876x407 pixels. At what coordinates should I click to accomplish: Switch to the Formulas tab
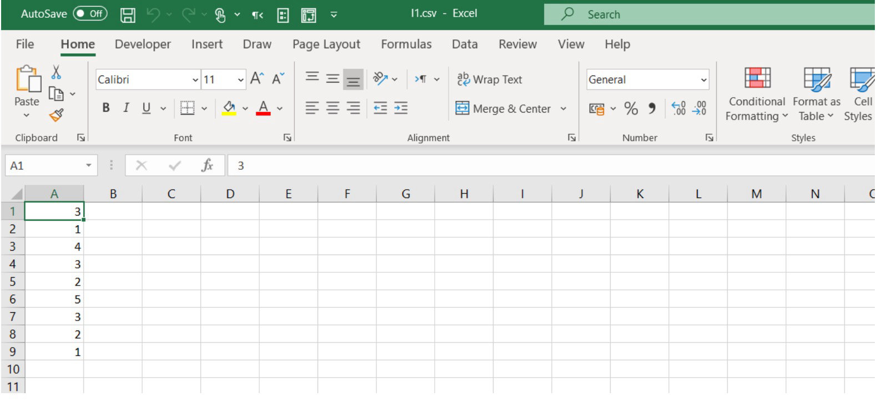pyautogui.click(x=406, y=44)
